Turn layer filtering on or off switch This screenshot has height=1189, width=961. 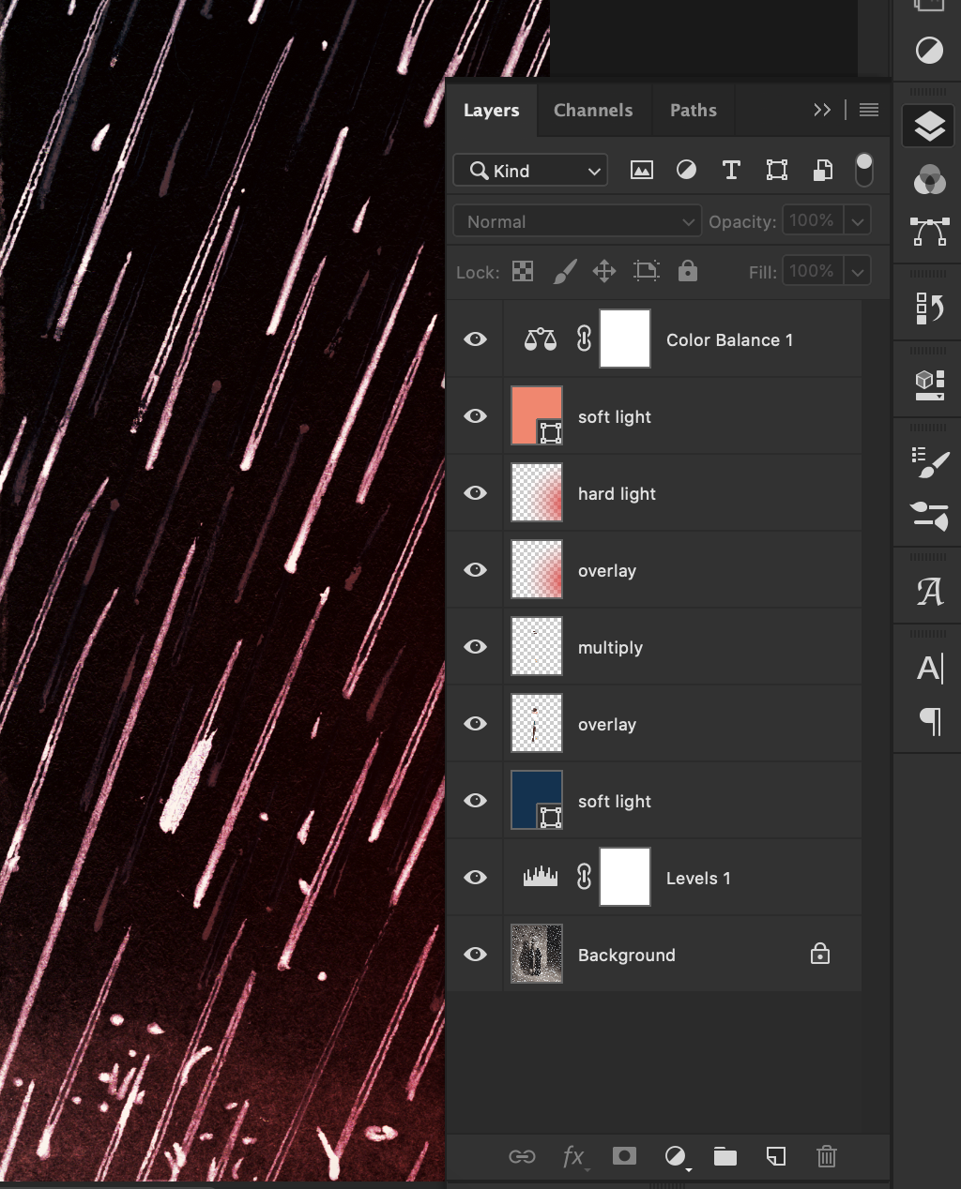(x=864, y=170)
